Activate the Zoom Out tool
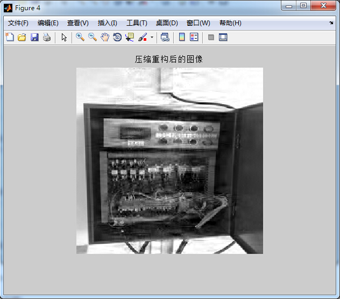340x299 pixels. 93,37
